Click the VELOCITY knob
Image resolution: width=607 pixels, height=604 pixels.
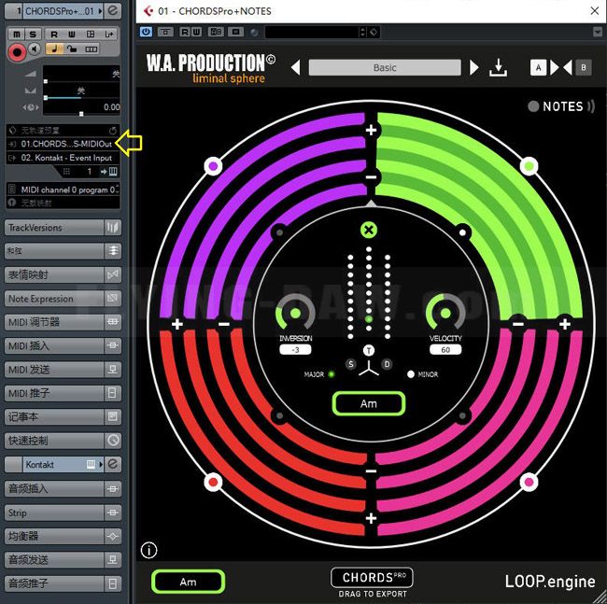click(445, 313)
